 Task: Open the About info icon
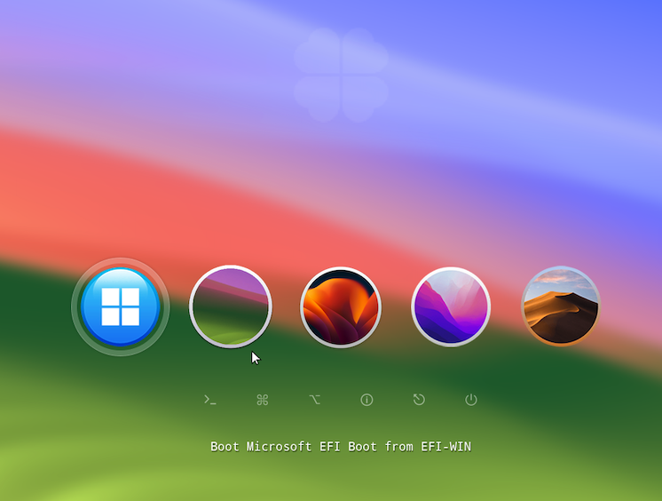pos(366,400)
